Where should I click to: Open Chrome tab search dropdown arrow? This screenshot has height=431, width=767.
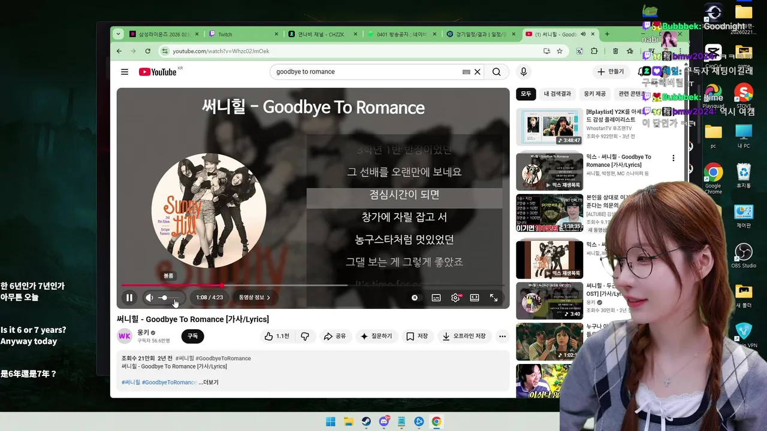click(118, 34)
